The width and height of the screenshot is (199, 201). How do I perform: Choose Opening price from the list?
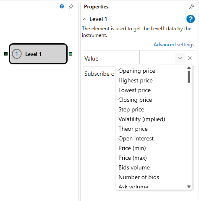pos(137,71)
